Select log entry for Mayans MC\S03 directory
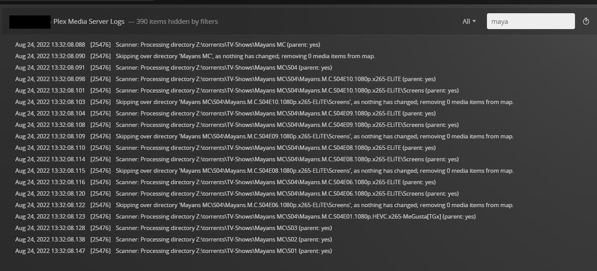 (x=224, y=228)
